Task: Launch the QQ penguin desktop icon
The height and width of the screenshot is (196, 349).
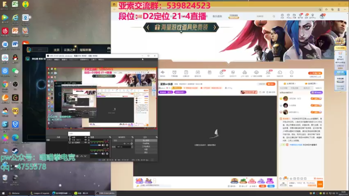Action: [x=15, y=58]
